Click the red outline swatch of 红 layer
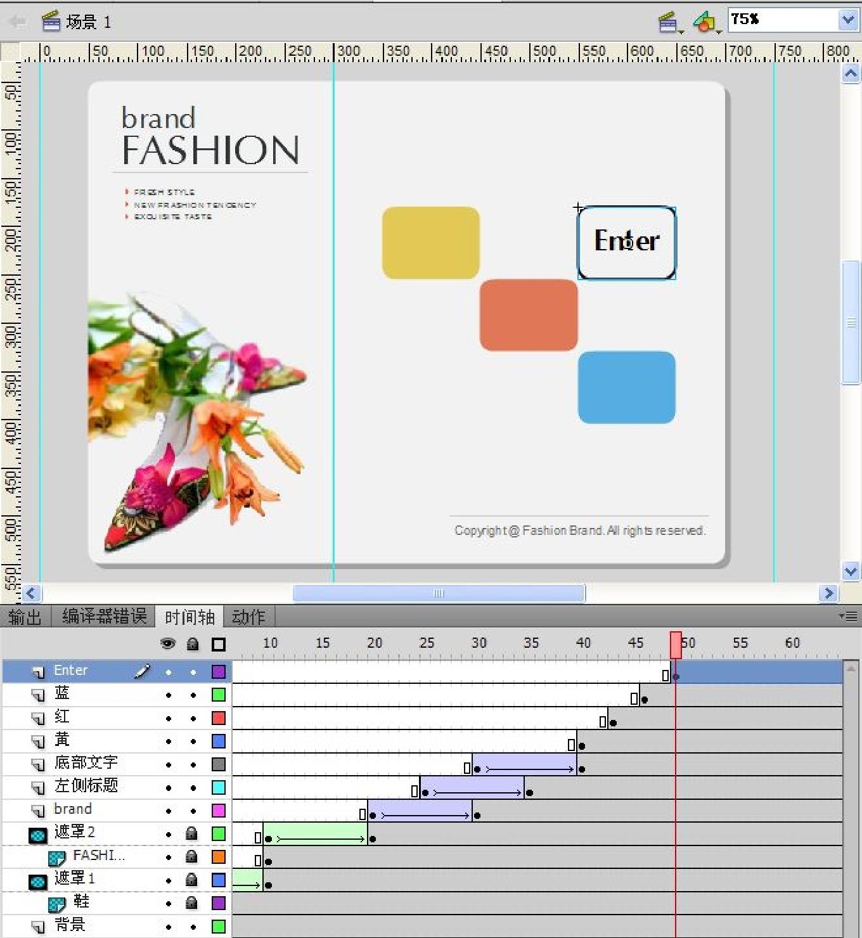862x938 pixels. point(219,718)
